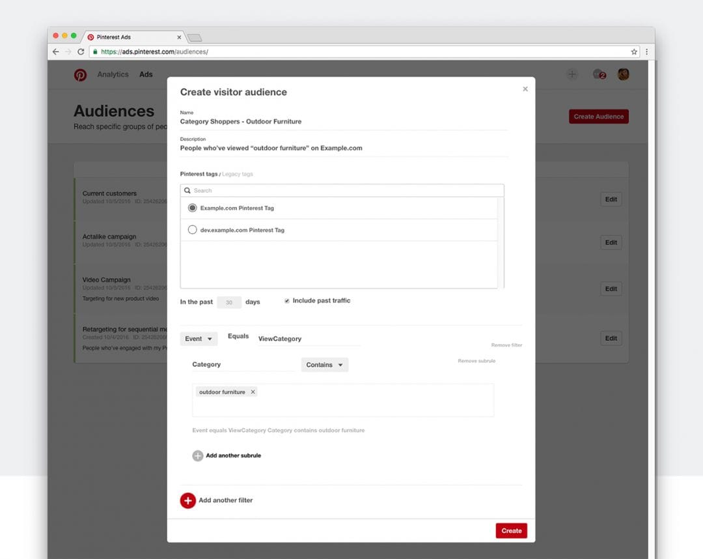Select the Analytics navigation item
The image size is (703, 559).
(113, 74)
